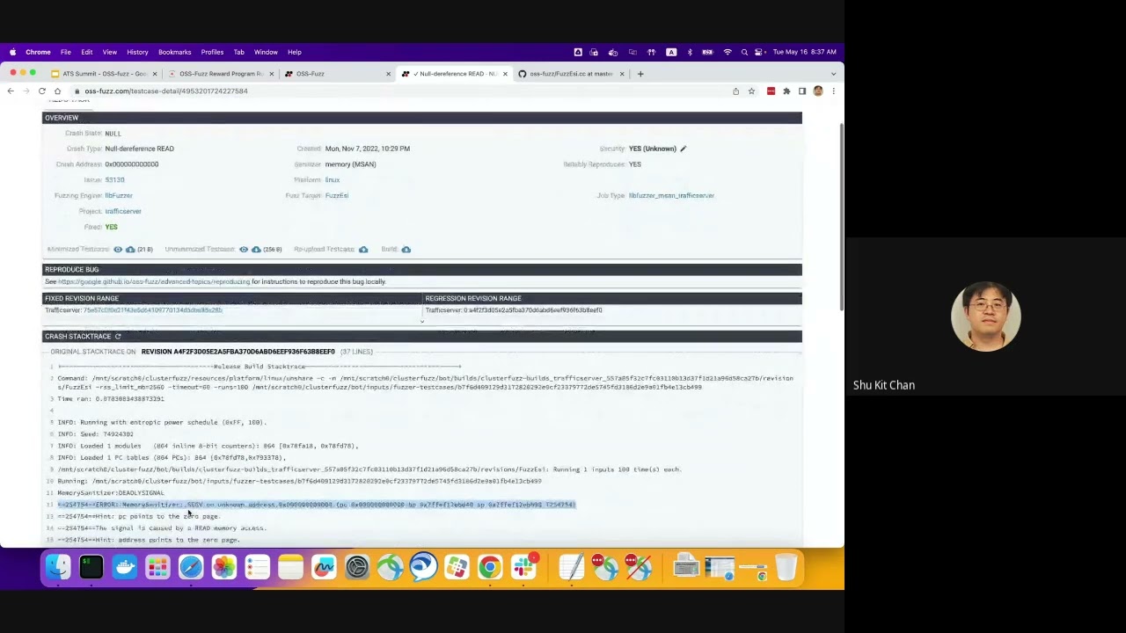The height and width of the screenshot is (633, 1126).
Task: Open the Chrome profile avatar
Action: coord(818,91)
